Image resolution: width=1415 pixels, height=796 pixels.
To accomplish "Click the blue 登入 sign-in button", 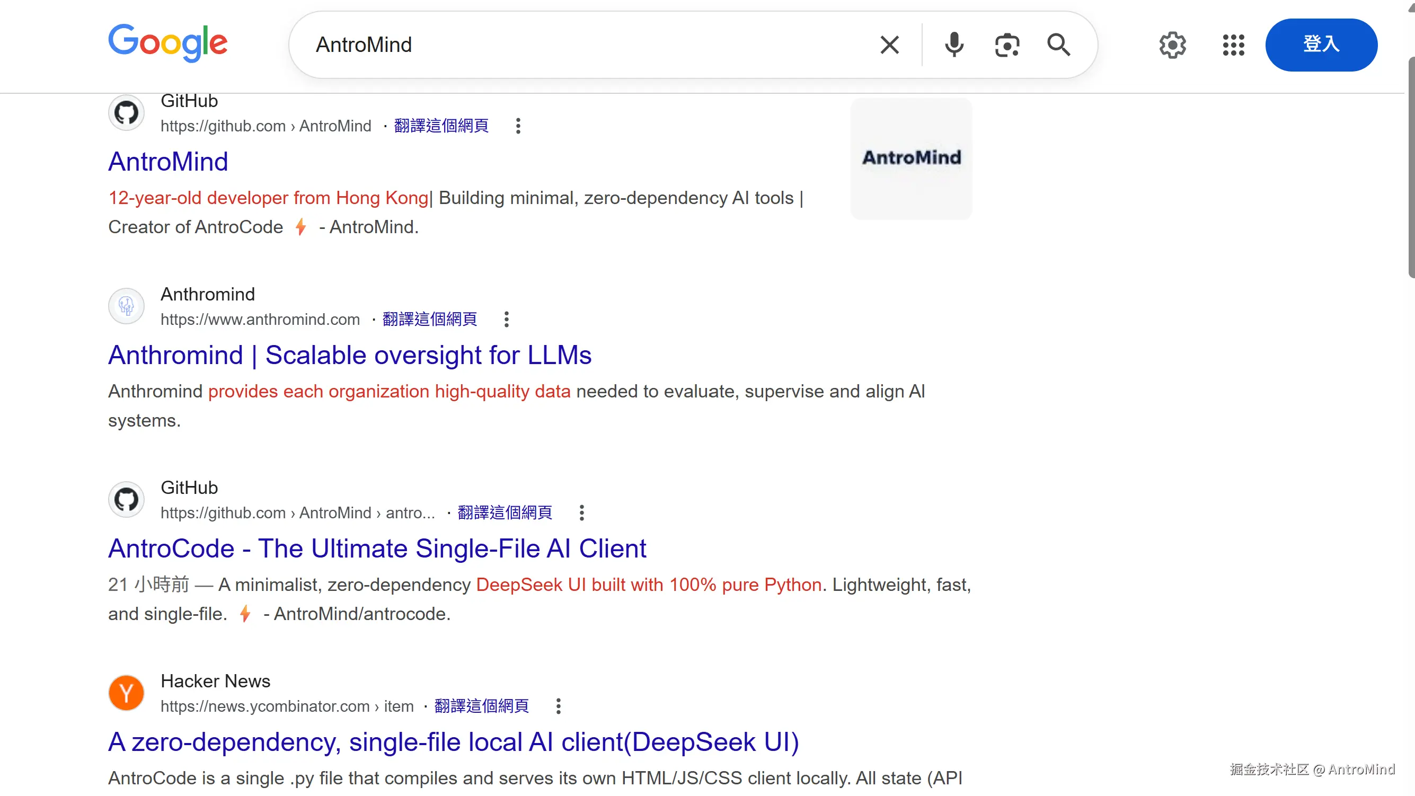I will click(1321, 45).
